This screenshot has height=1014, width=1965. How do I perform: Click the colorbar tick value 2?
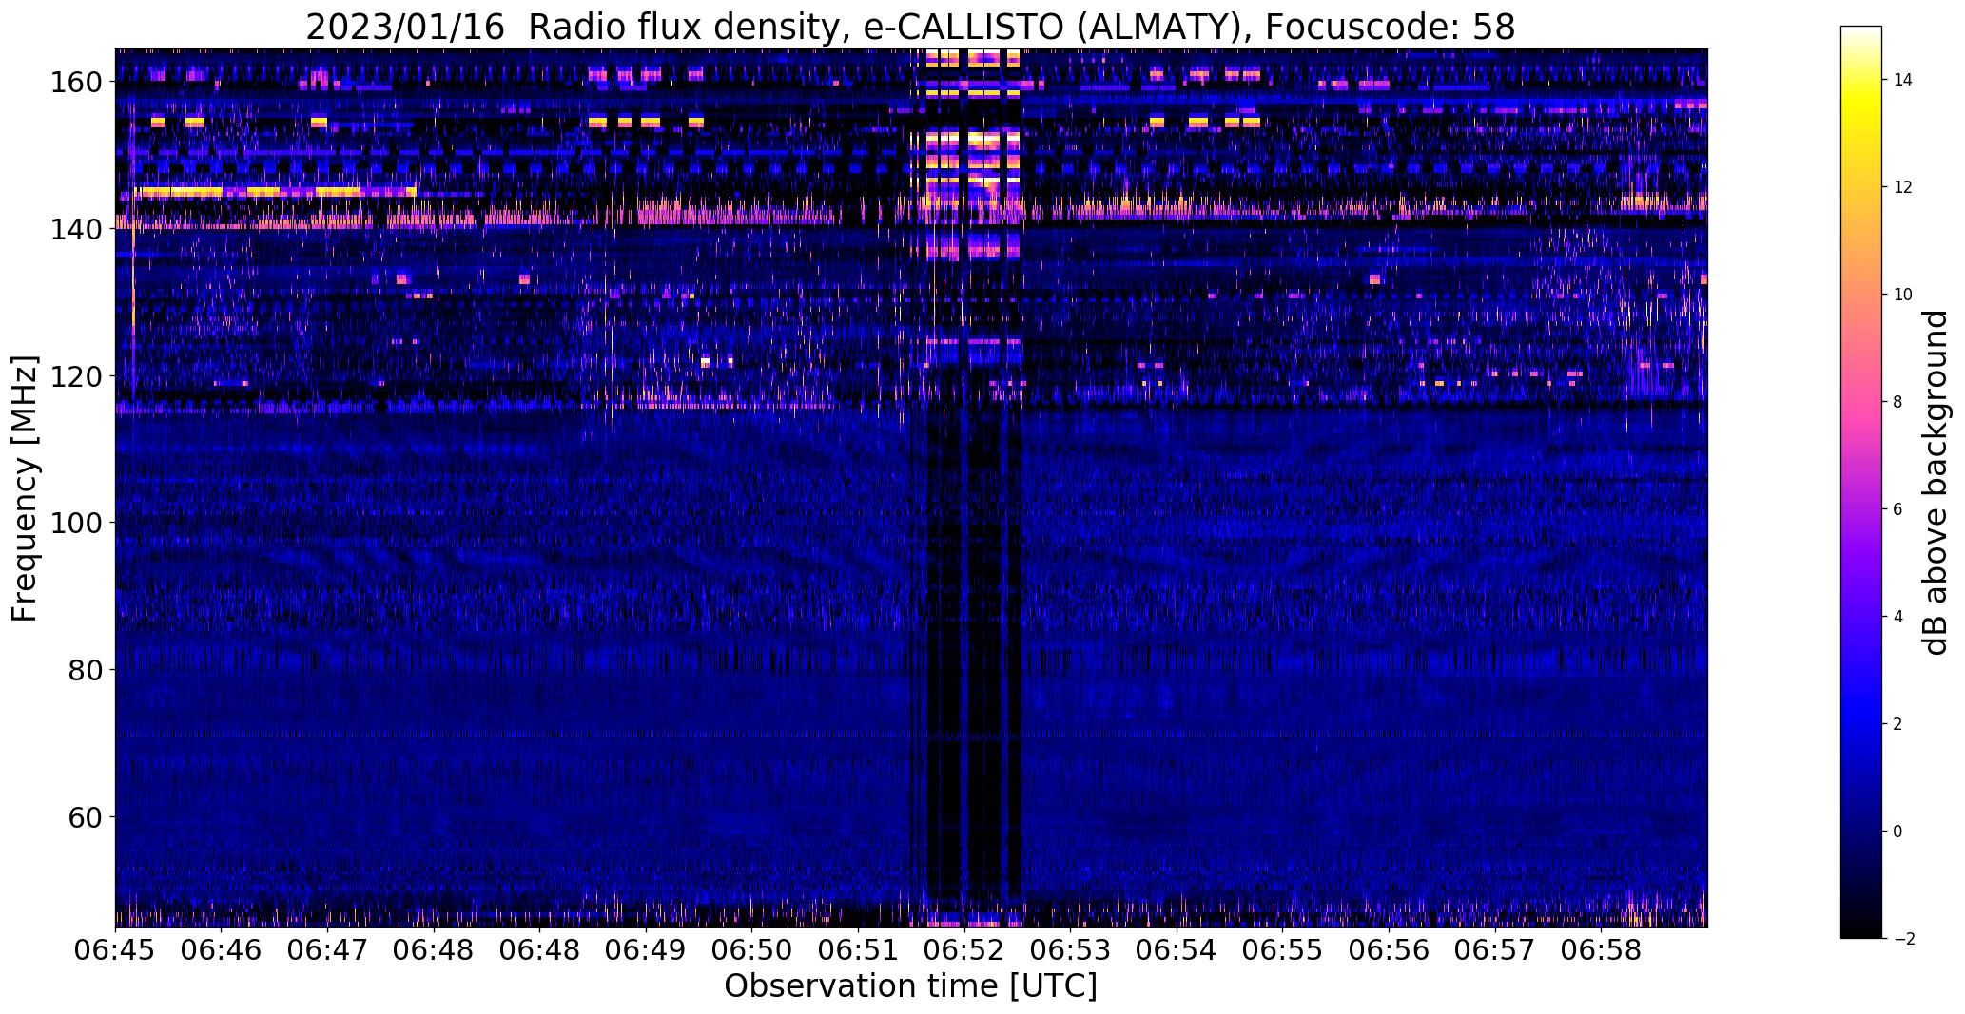pos(1898,724)
